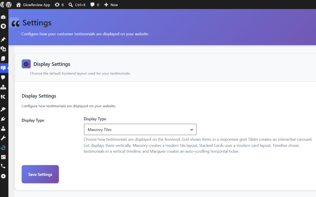Open the sitemap hierarchy icon
Viewport: 316px width, 197px height.
[x=3, y=87]
